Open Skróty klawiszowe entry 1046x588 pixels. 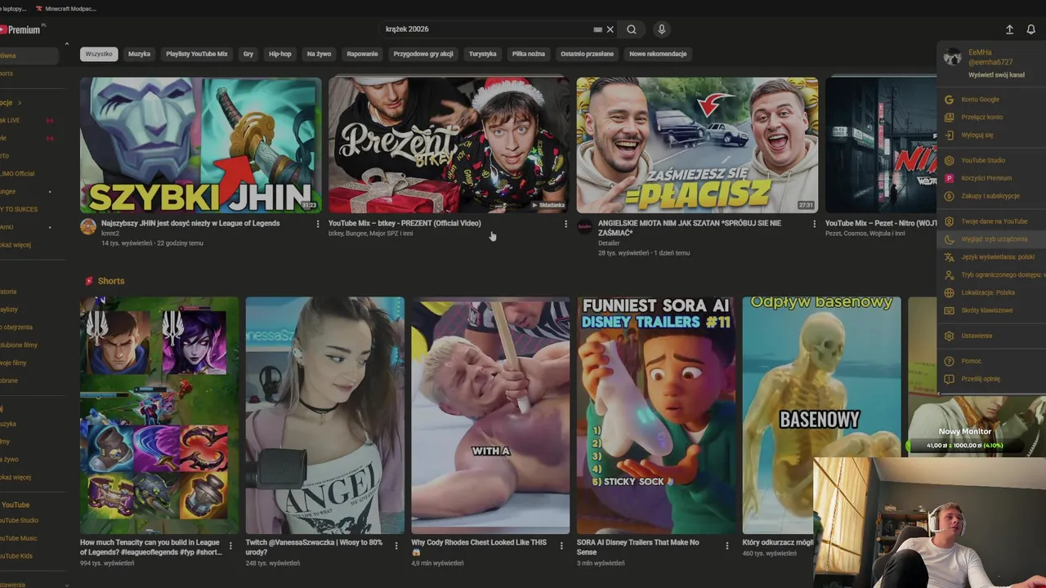pos(991,310)
